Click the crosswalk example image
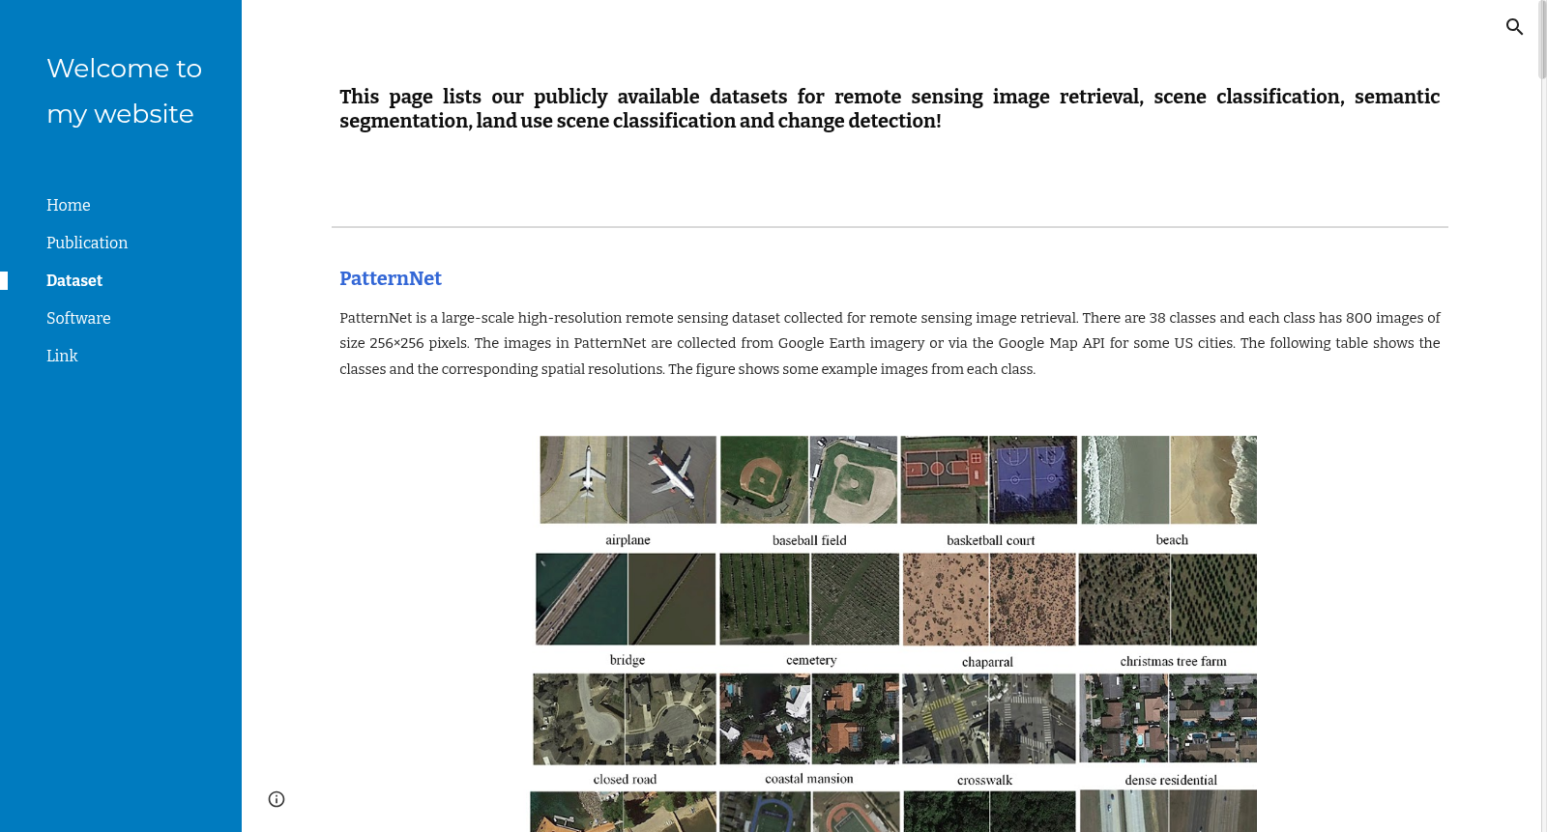Image resolution: width=1547 pixels, height=832 pixels. [989, 719]
